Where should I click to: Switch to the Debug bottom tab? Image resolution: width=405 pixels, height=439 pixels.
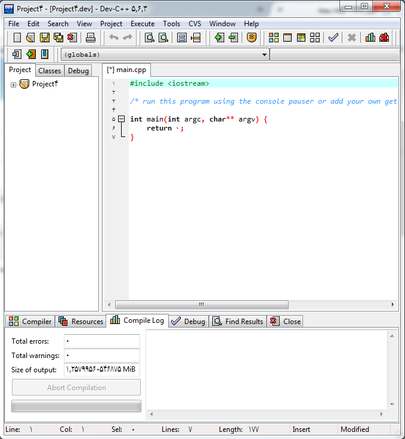(188, 322)
